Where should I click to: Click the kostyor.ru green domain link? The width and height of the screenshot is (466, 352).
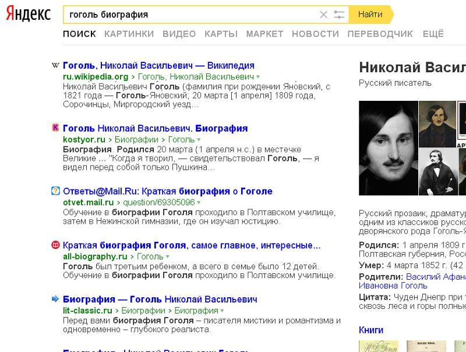point(84,139)
